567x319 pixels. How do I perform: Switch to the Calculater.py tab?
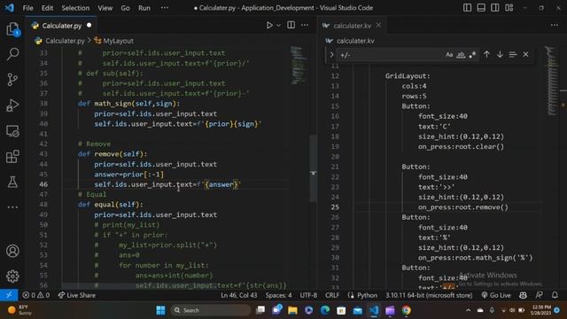pyautogui.click(x=61, y=26)
